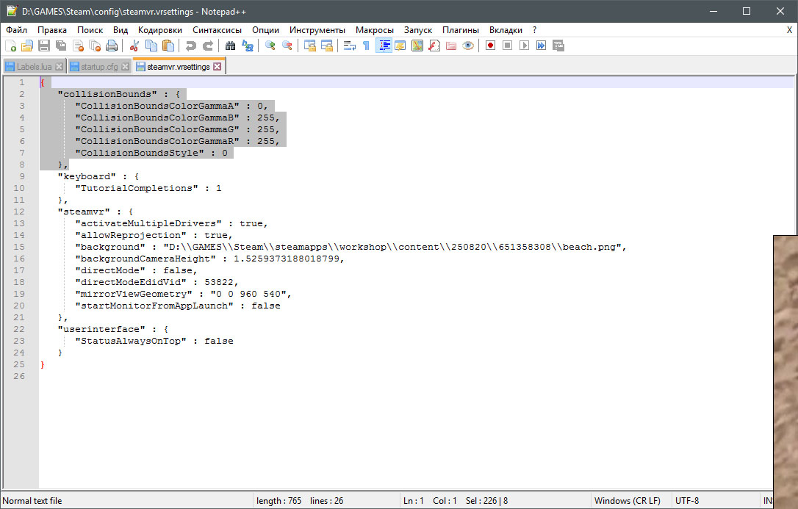Viewport: 798px width, 509px height.
Task: Open the Плагины menu
Action: coord(461,30)
